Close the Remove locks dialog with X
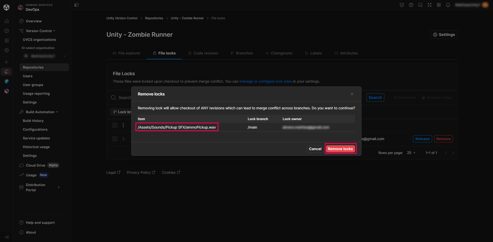The image size is (493, 242). point(352,94)
